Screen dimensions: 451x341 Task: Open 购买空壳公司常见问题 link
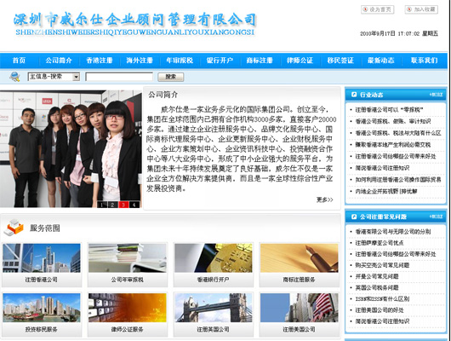point(382,265)
